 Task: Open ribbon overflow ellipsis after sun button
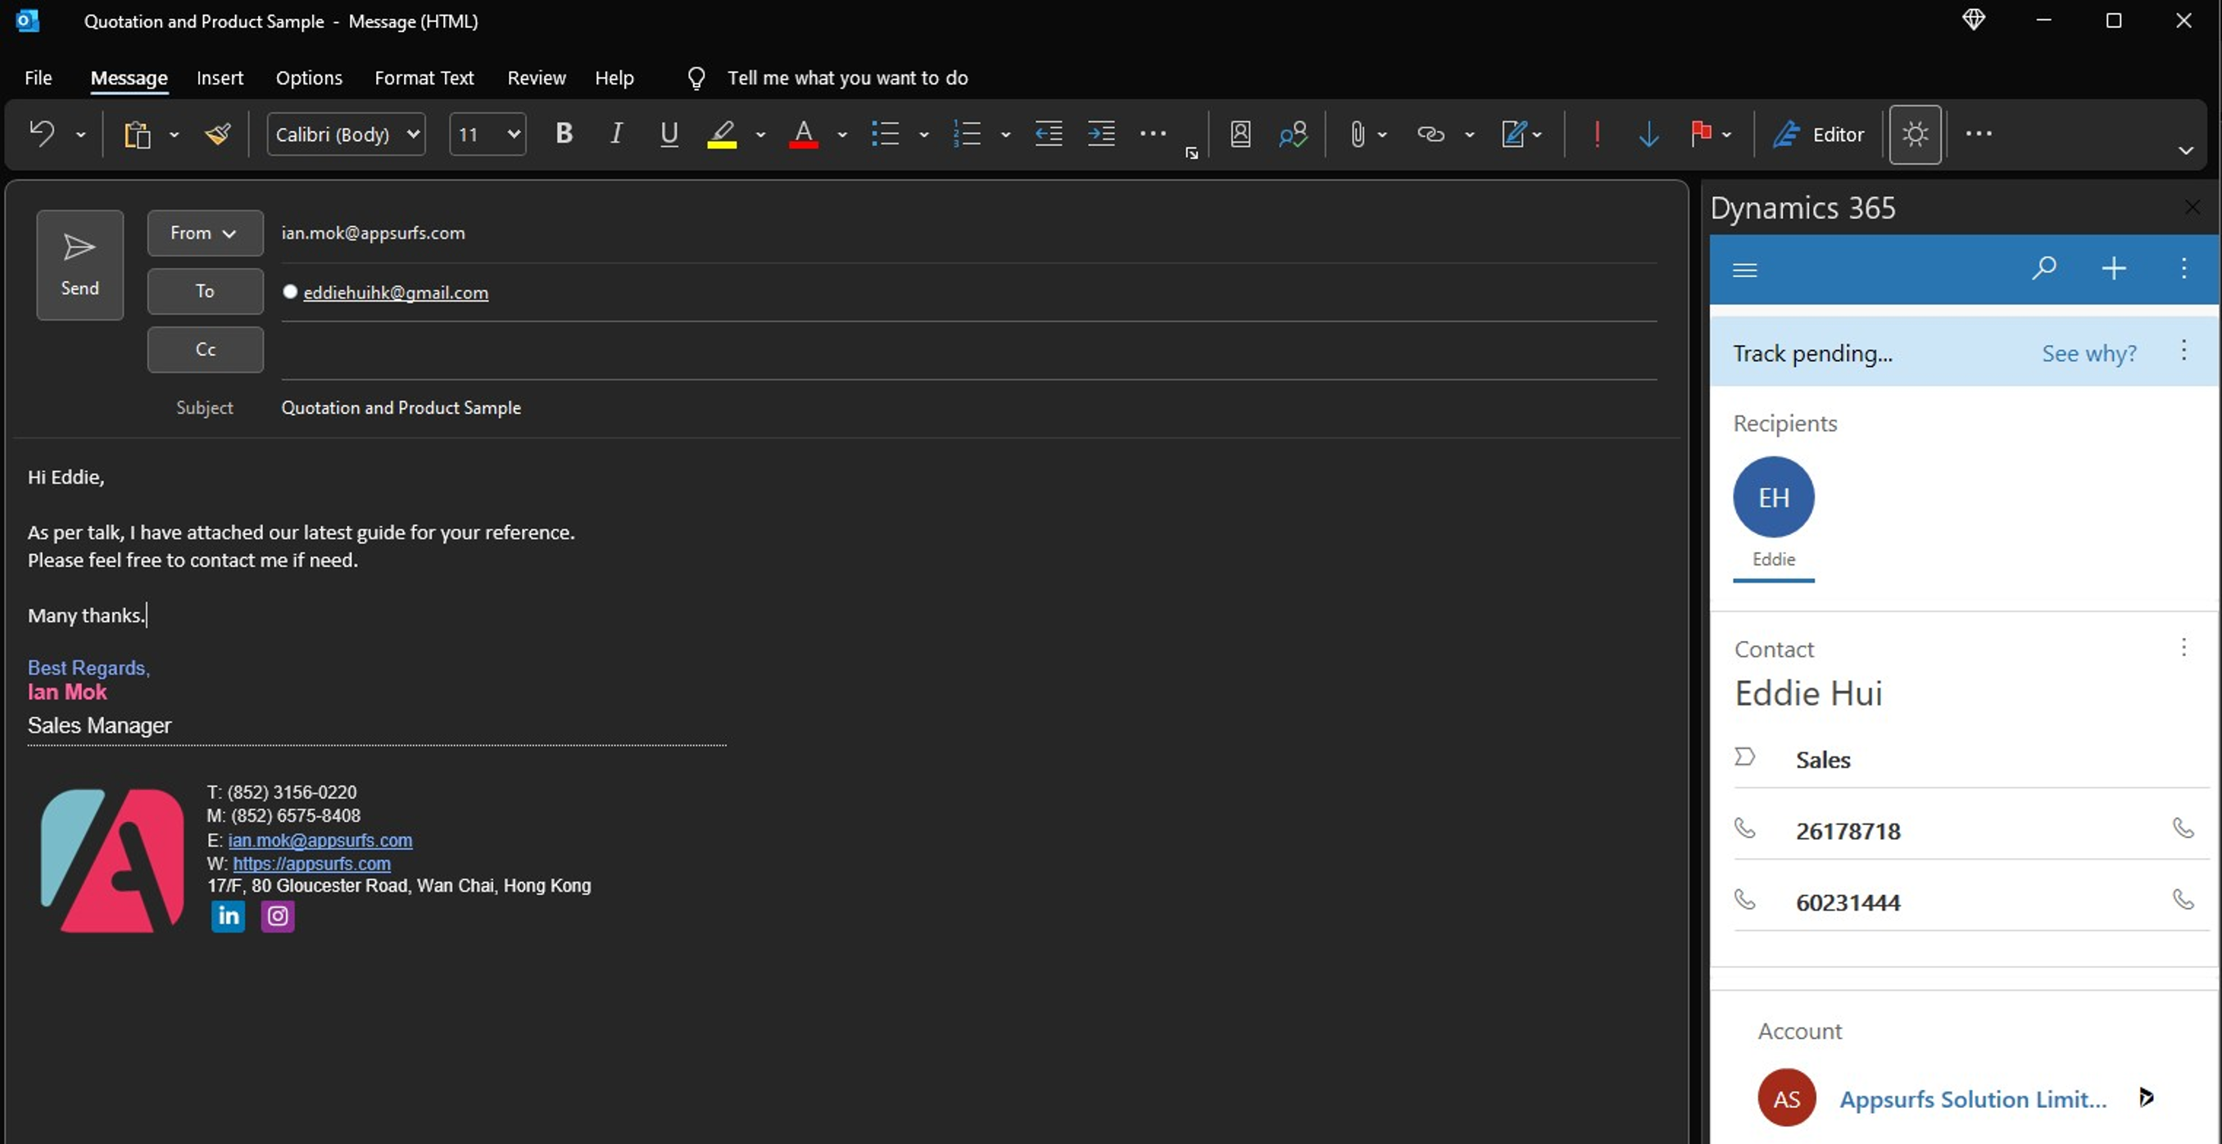coord(1978,134)
